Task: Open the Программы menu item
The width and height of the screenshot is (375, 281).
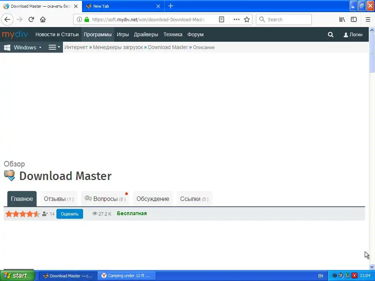Action: point(97,34)
